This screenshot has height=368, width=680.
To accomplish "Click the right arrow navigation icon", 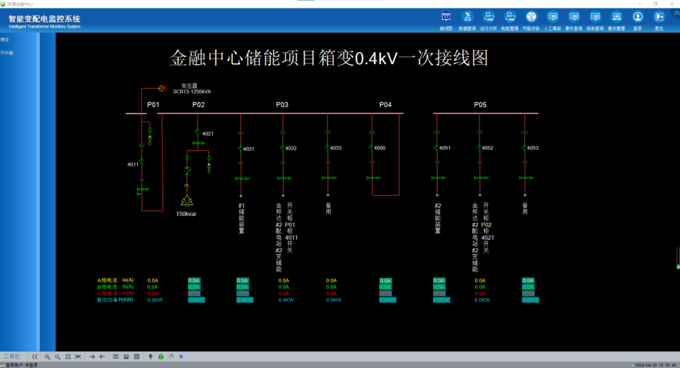I will tap(92, 357).
